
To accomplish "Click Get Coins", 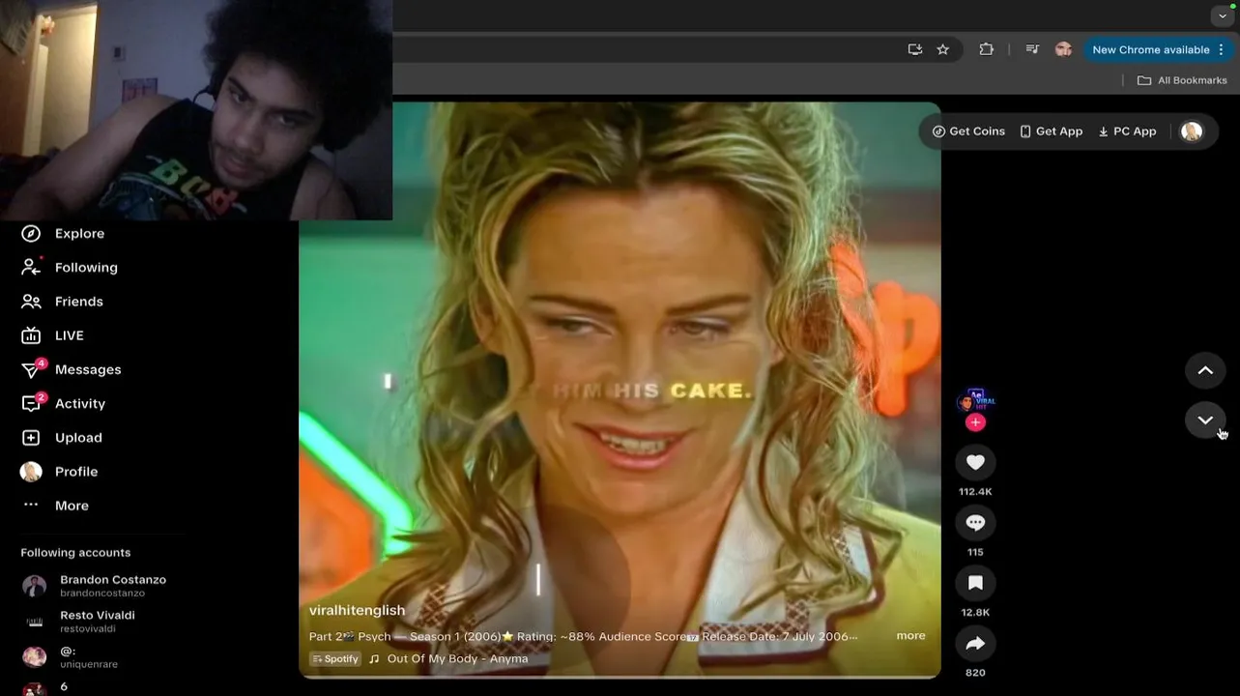I will click(968, 131).
